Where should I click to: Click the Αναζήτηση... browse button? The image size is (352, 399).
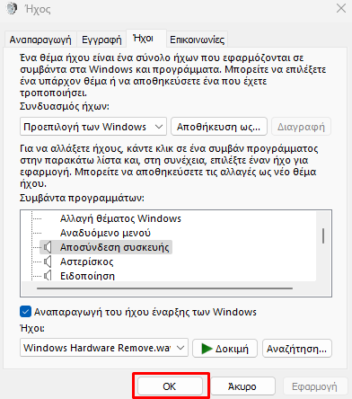[x=297, y=349]
